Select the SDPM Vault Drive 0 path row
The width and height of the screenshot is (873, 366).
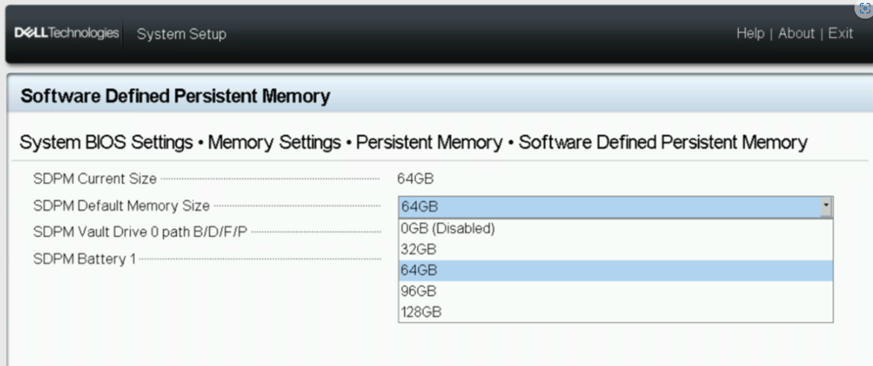tap(141, 232)
